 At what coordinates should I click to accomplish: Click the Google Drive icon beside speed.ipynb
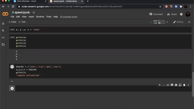tap(13, 12)
